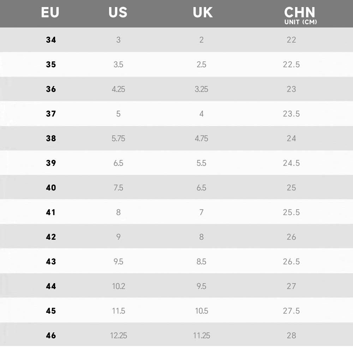Click the UK column header

[x=203, y=13]
